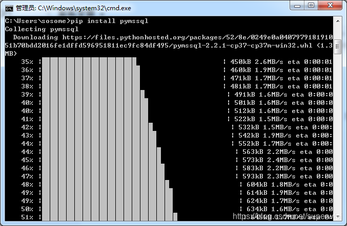Click the '624kB 1.7MB/s' download status
This screenshot has width=347, height=226.
pos(273,200)
